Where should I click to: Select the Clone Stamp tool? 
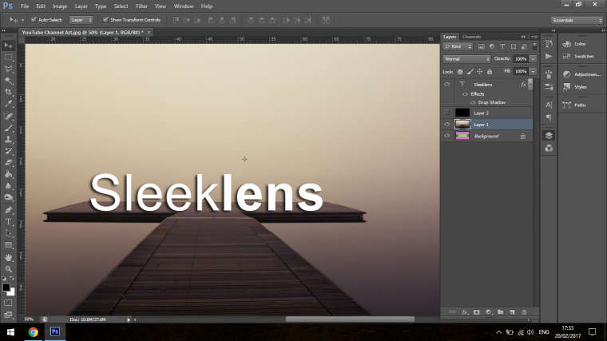(x=8, y=140)
